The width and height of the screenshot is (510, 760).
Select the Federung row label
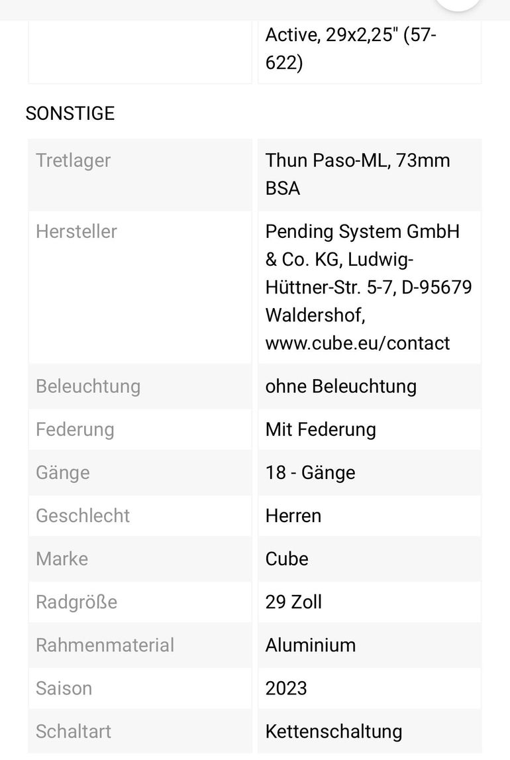[75, 429]
